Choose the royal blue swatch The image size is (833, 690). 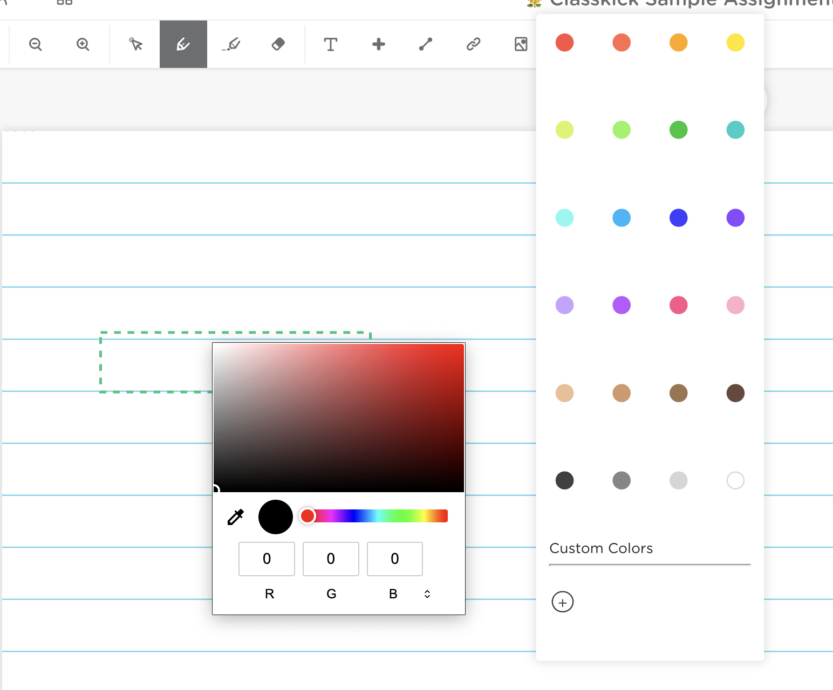tap(679, 218)
